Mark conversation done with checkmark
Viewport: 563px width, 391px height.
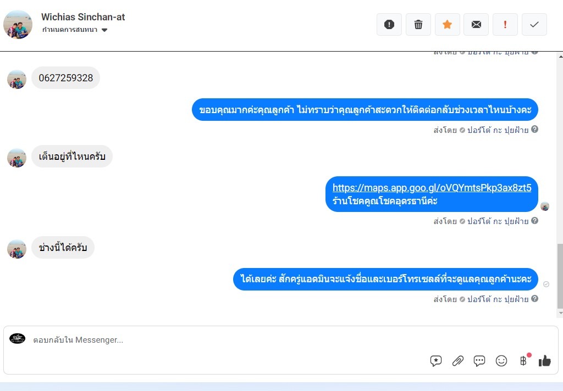tap(534, 24)
